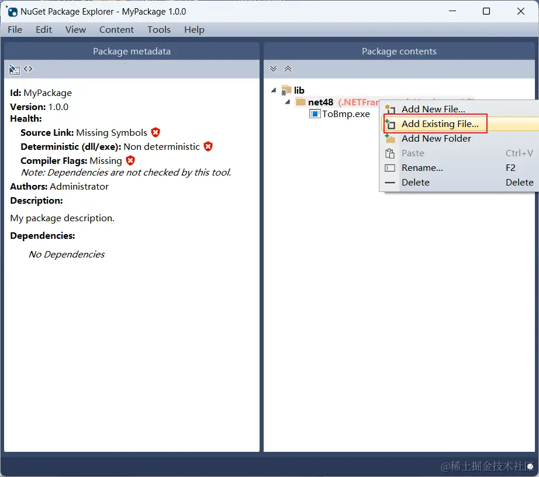Close the NuGet Package Explorer window

coord(520,11)
